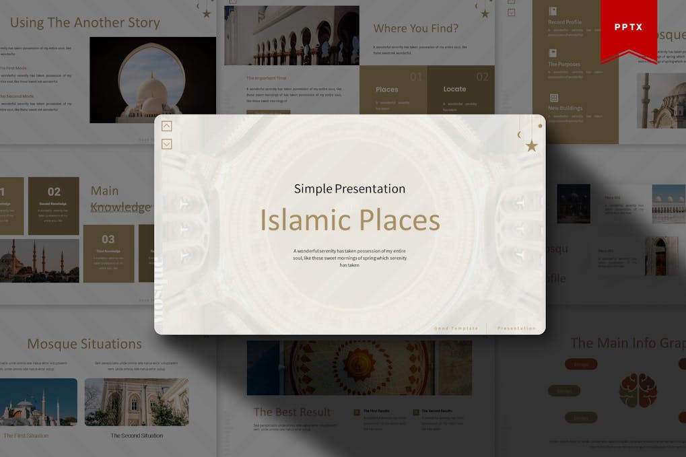Toggle the down-chevron square on title slide
Image resolution: width=686 pixels, height=457 pixels.
[167, 143]
